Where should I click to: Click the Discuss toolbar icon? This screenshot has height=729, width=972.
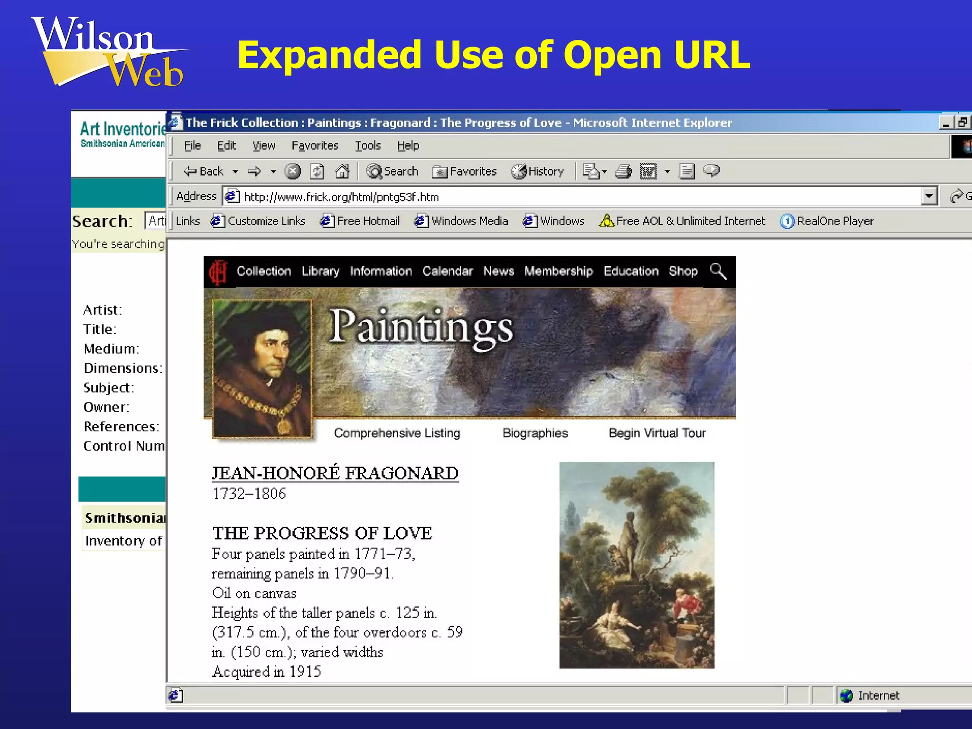point(687,171)
